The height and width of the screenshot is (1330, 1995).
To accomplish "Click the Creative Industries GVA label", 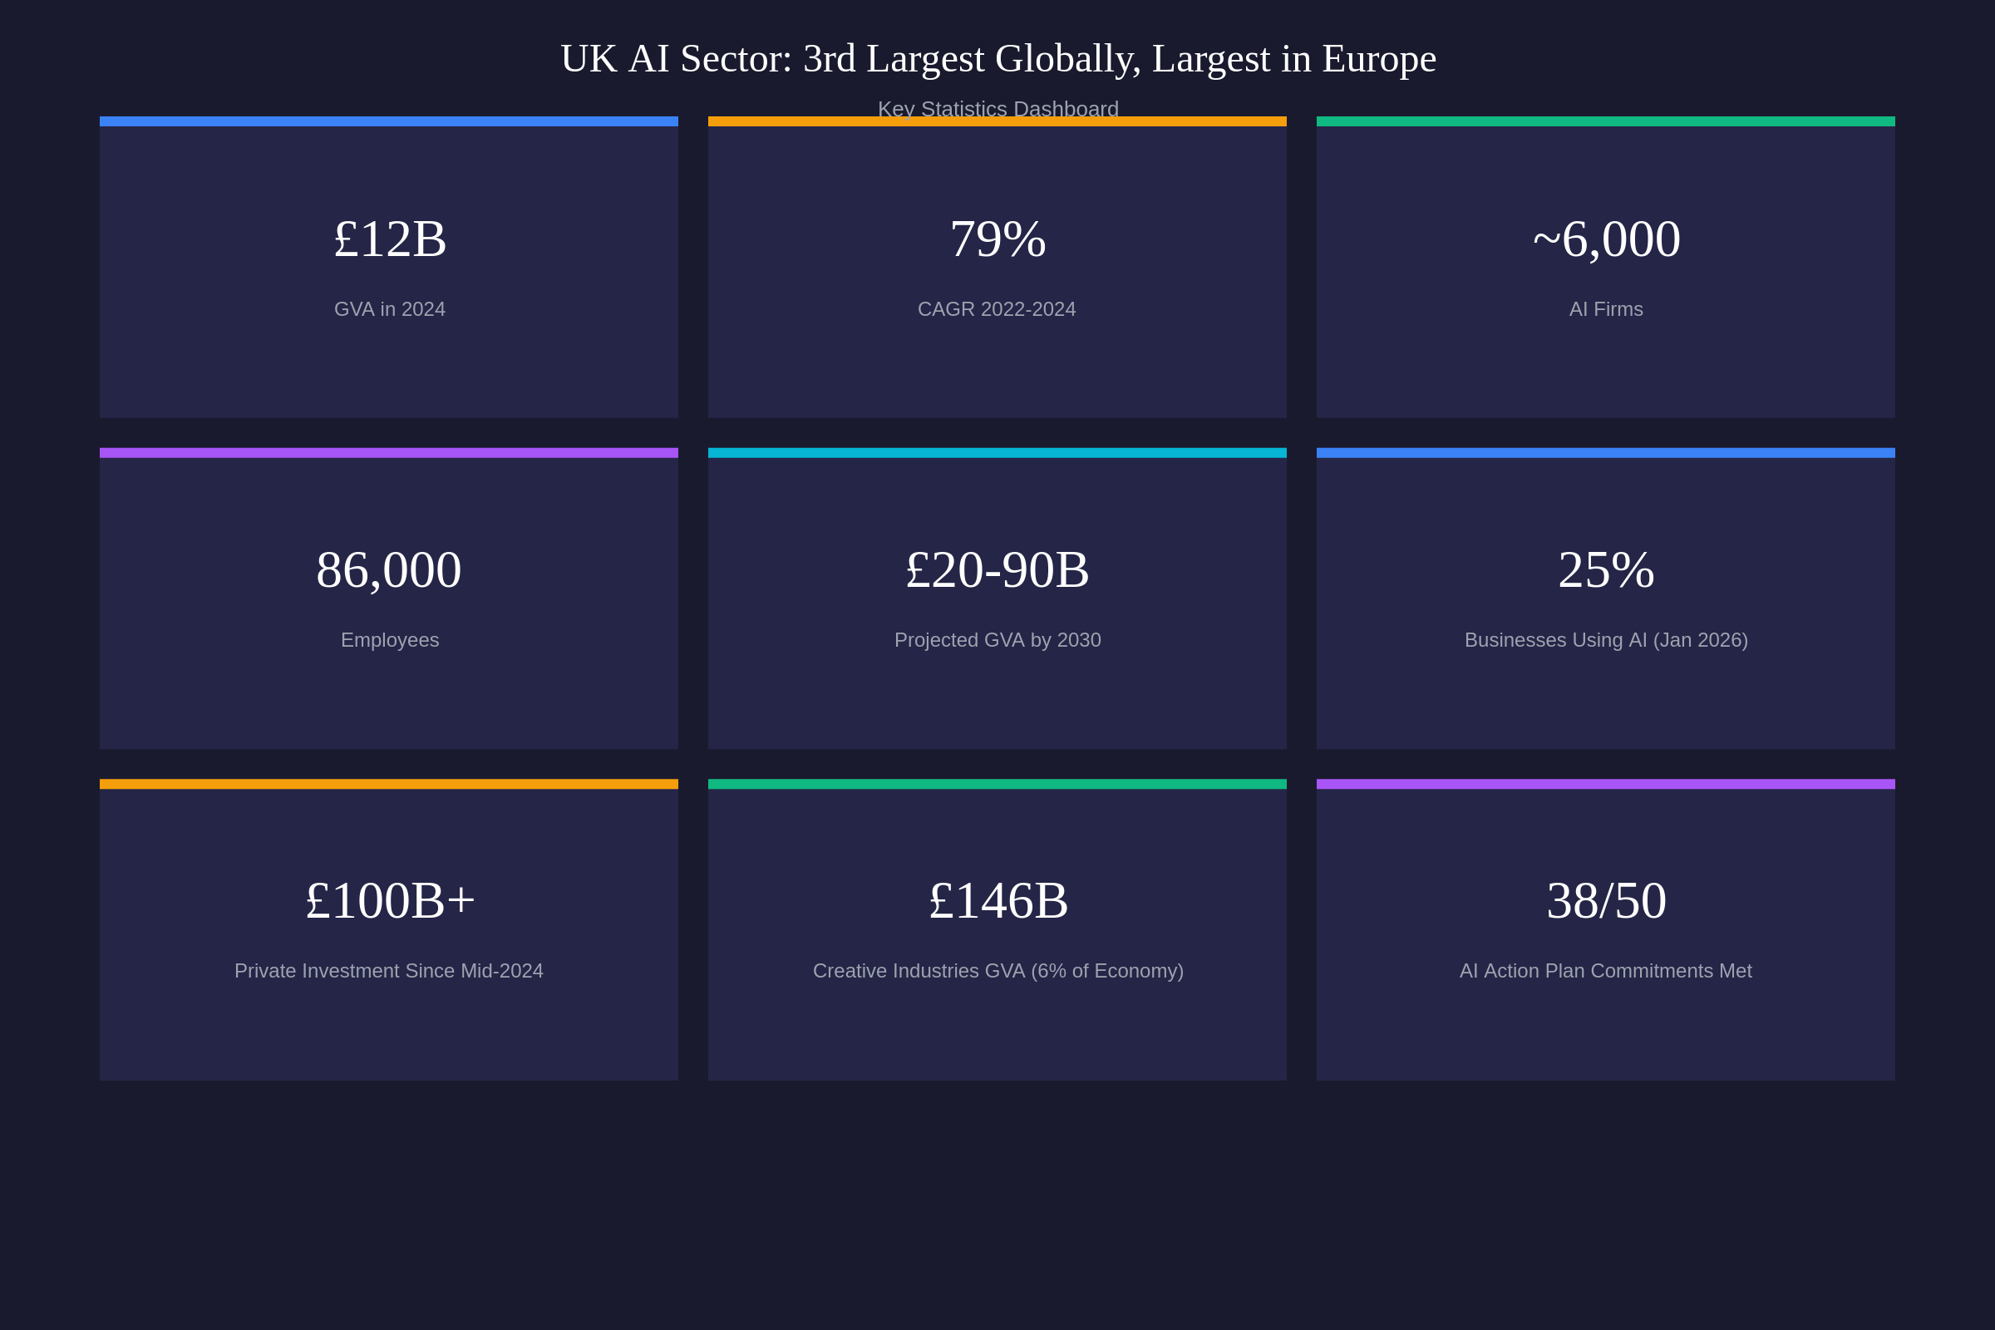I will pos(997,971).
